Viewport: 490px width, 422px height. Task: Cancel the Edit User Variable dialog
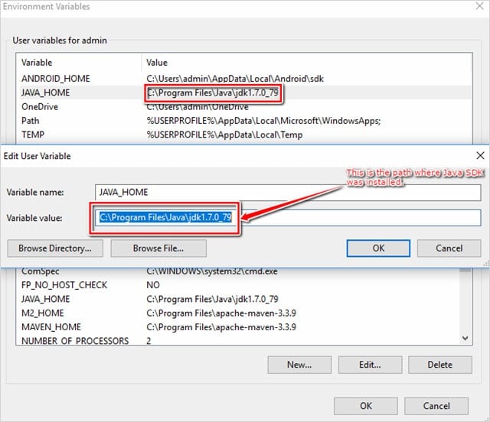click(449, 248)
